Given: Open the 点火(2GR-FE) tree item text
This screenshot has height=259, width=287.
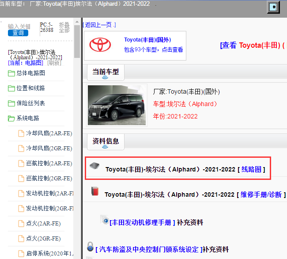Looking at the screenshot, I should click(43, 238).
